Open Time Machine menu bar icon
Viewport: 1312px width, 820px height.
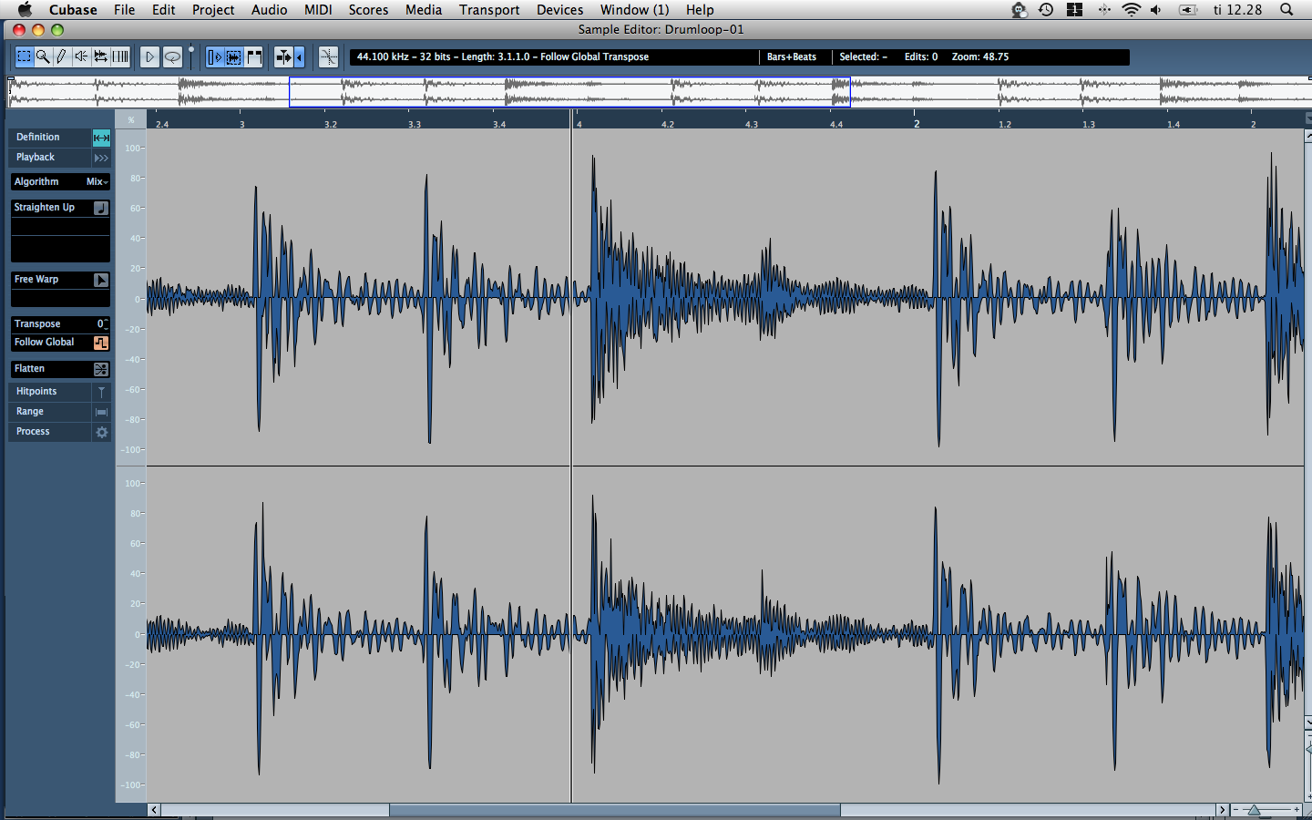1046,10
